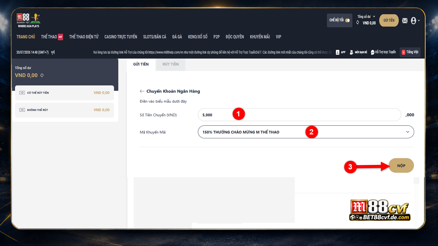Image resolution: width=438 pixels, height=246 pixels.
Task: Click back arrow beside Chuyển Khoản Ngân Hàng
Action: [142, 91]
